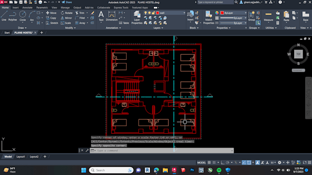The image size is (312, 175).
Task: Toggle isometric drafting in status bar
Action: [236, 163]
